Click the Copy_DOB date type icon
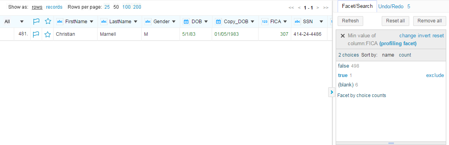Viewport: 449px width, 145px height. point(218,22)
